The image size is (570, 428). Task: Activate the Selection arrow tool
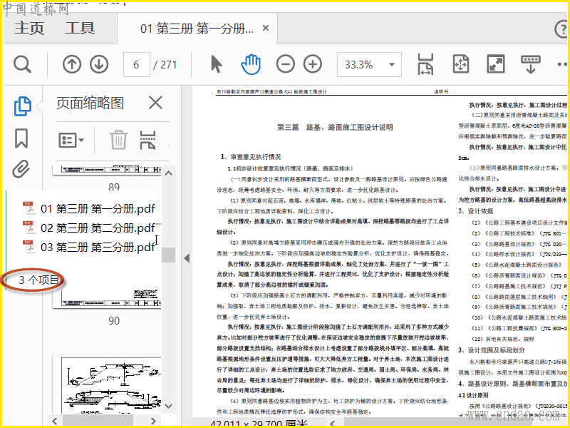point(217,64)
